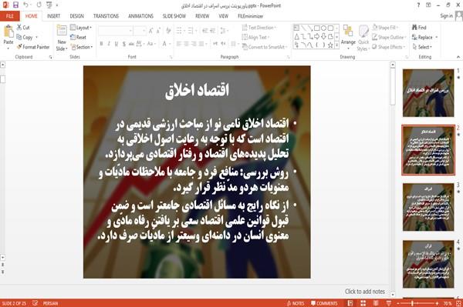Image resolution: width=463 pixels, height=307 pixels.
Task: Open the Section dropdown
Action: 82,47
